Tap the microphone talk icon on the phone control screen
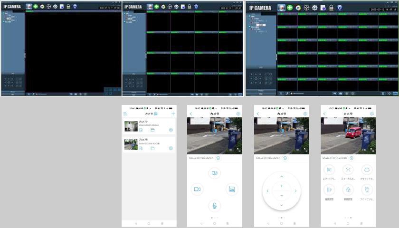399x228 pixels. click(215, 206)
